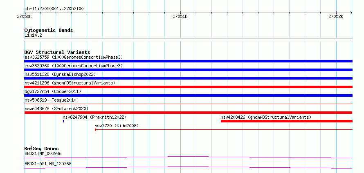
Task: Click the thin red line under nsv508619
Action: (x=188, y=104)
